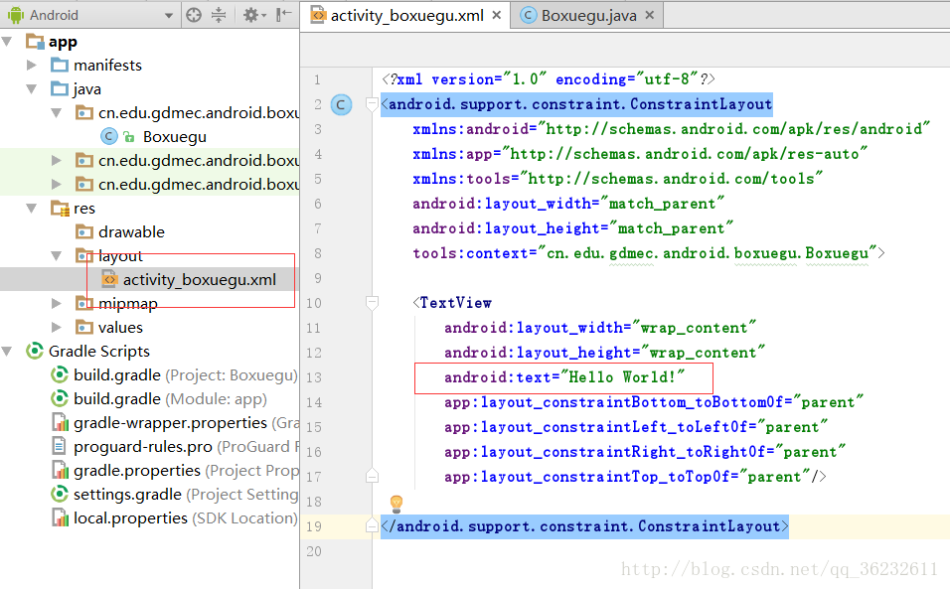The height and width of the screenshot is (589, 950).
Task: Open the project view settings gear
Action: click(254, 15)
